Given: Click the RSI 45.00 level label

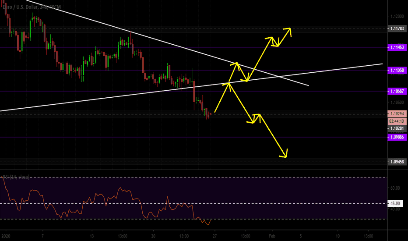Looking at the screenshot, I should [395, 203].
